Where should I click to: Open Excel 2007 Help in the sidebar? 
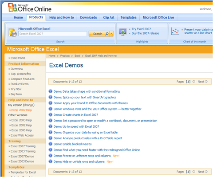click(22, 110)
